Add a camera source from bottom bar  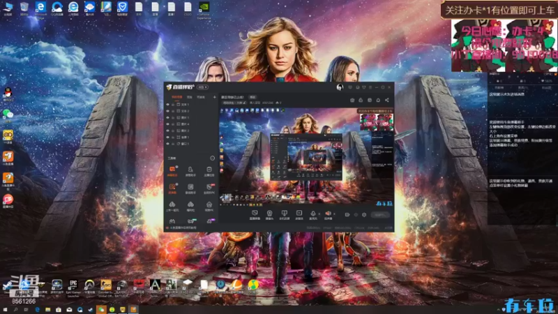point(269,214)
